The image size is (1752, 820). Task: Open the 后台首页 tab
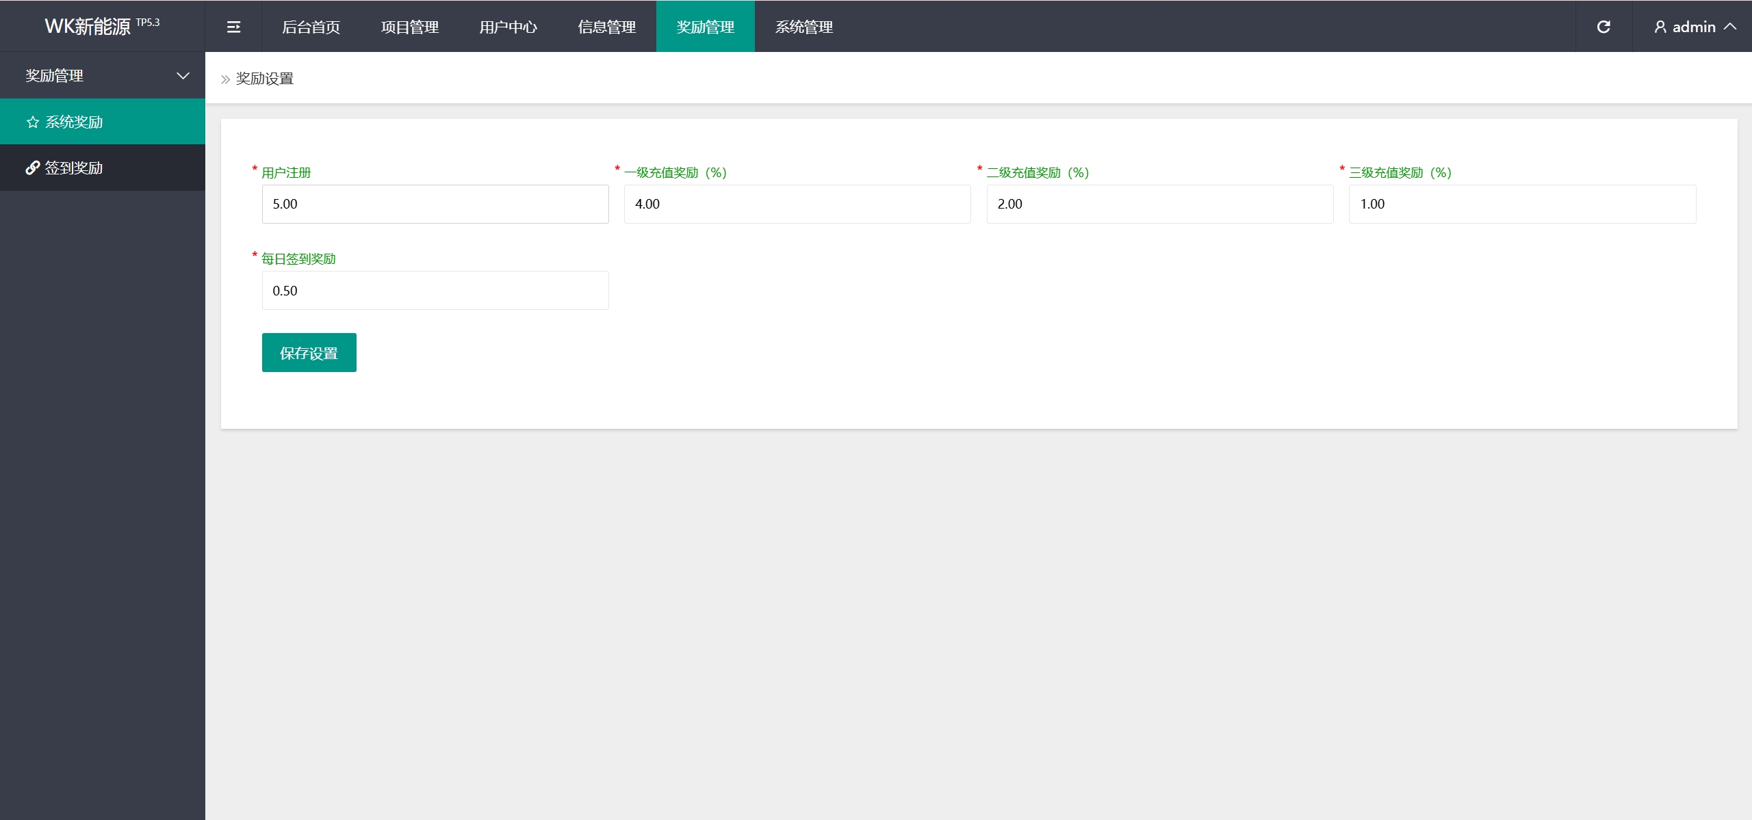(x=311, y=27)
